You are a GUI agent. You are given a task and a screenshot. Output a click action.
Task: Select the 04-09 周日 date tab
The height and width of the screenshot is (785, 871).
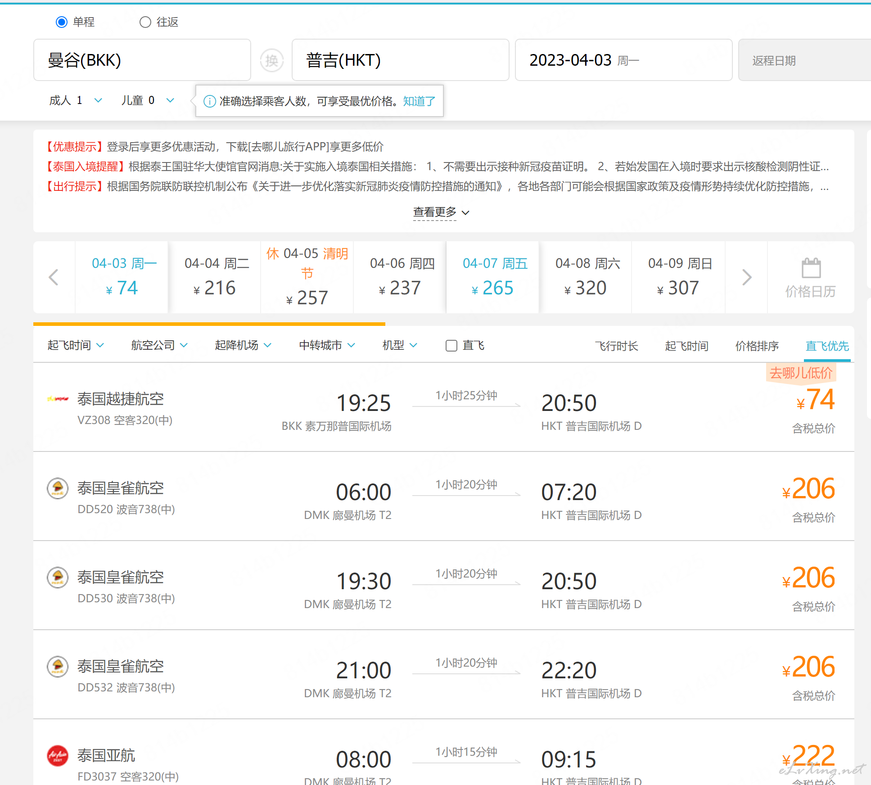678,277
